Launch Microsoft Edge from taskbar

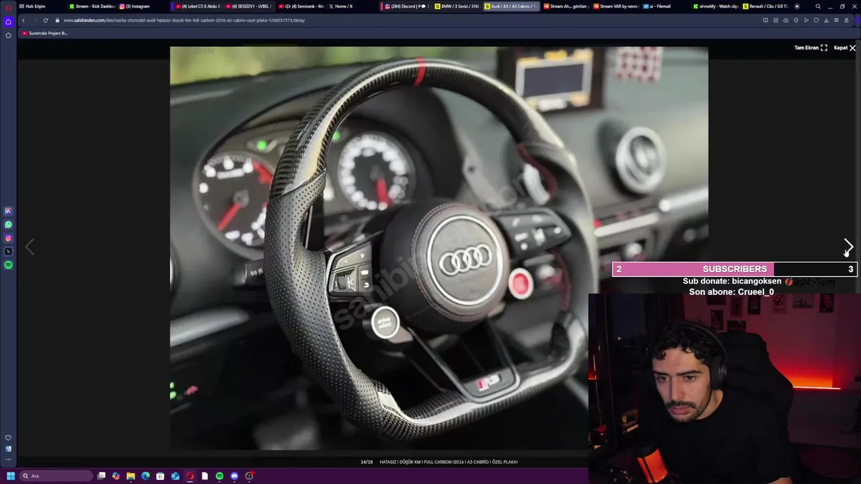[145, 476]
